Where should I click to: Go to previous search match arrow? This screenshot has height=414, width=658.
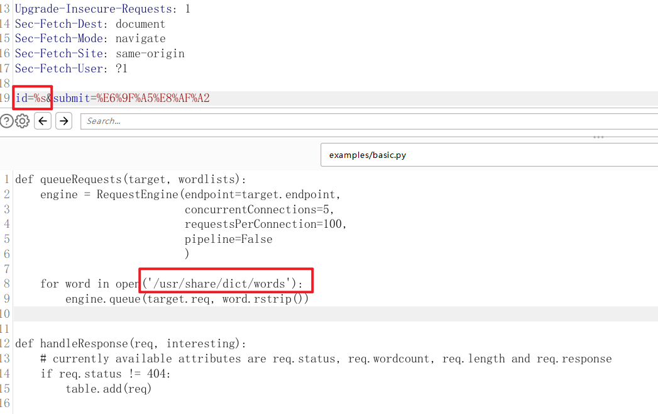(x=43, y=121)
